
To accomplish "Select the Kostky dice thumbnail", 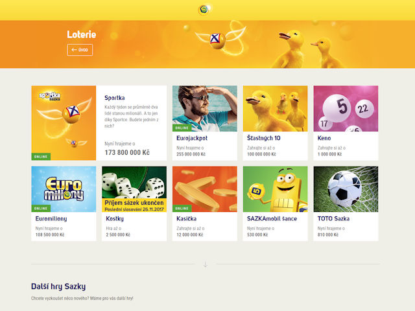I will coord(134,189).
